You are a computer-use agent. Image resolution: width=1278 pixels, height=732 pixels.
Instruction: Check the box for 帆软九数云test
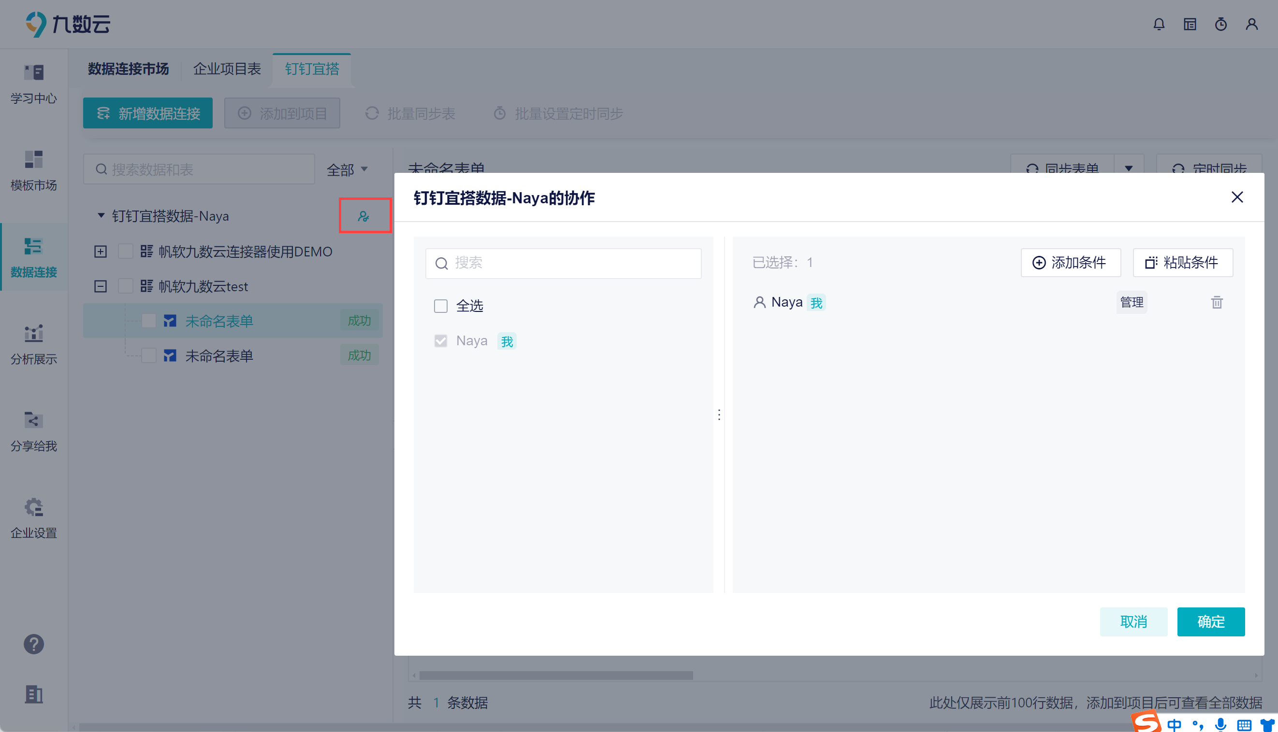[125, 286]
